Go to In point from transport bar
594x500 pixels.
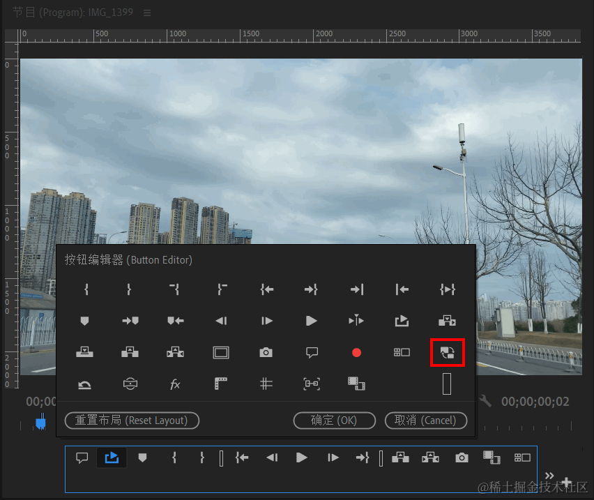[x=242, y=457]
